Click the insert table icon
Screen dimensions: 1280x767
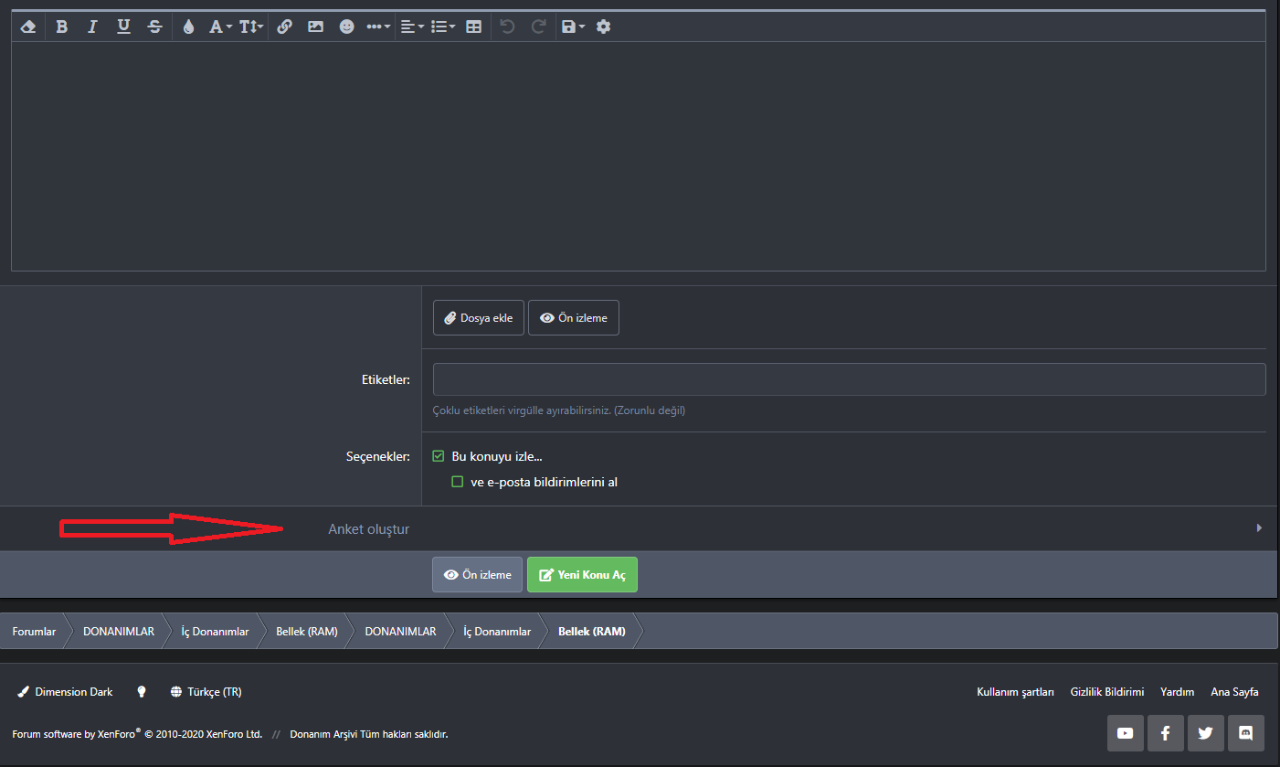pos(473,27)
